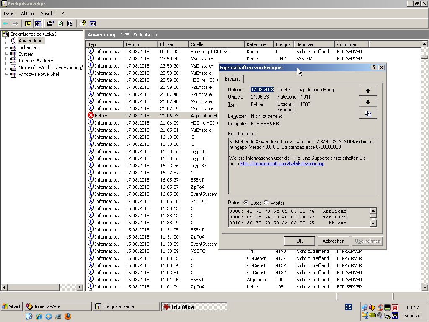Open the Aktion menu
Image resolution: width=429 pixels, height=322 pixels.
pos(27,13)
